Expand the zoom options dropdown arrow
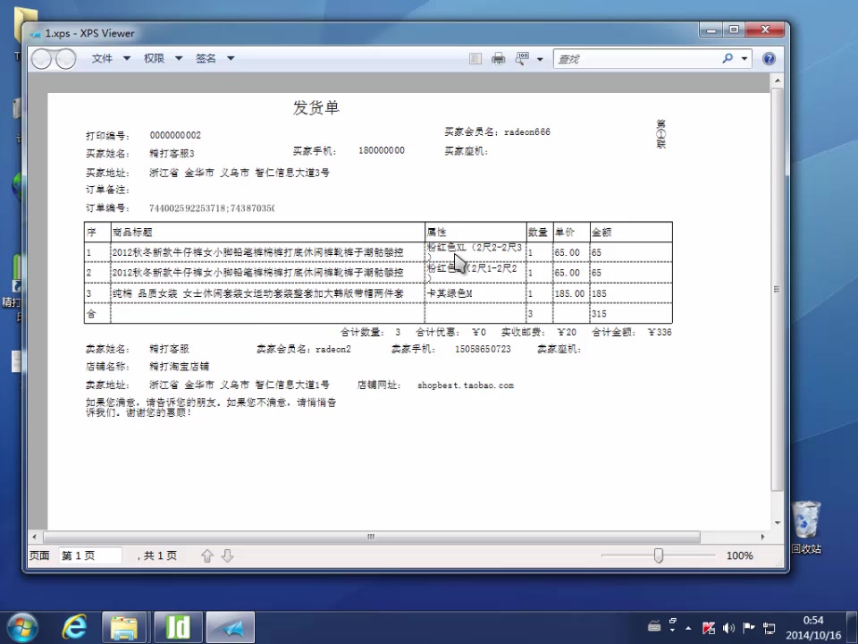The width and height of the screenshot is (858, 644). [x=540, y=59]
